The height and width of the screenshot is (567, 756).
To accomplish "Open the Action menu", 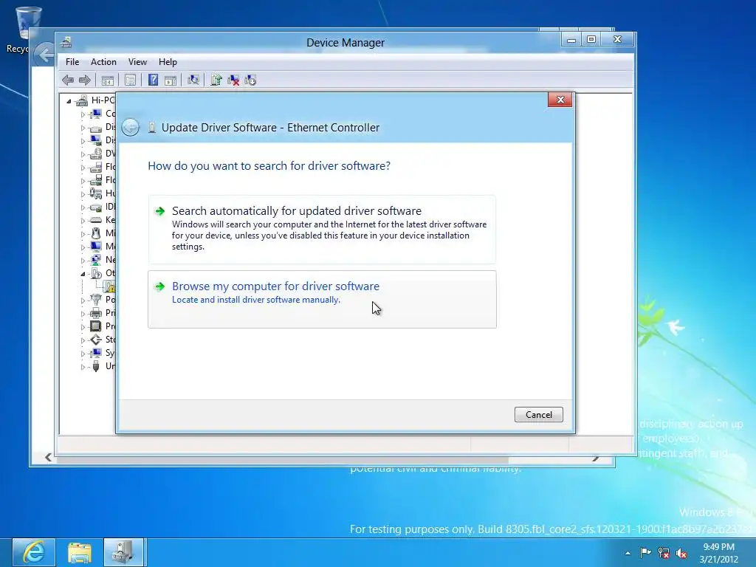I will [103, 62].
